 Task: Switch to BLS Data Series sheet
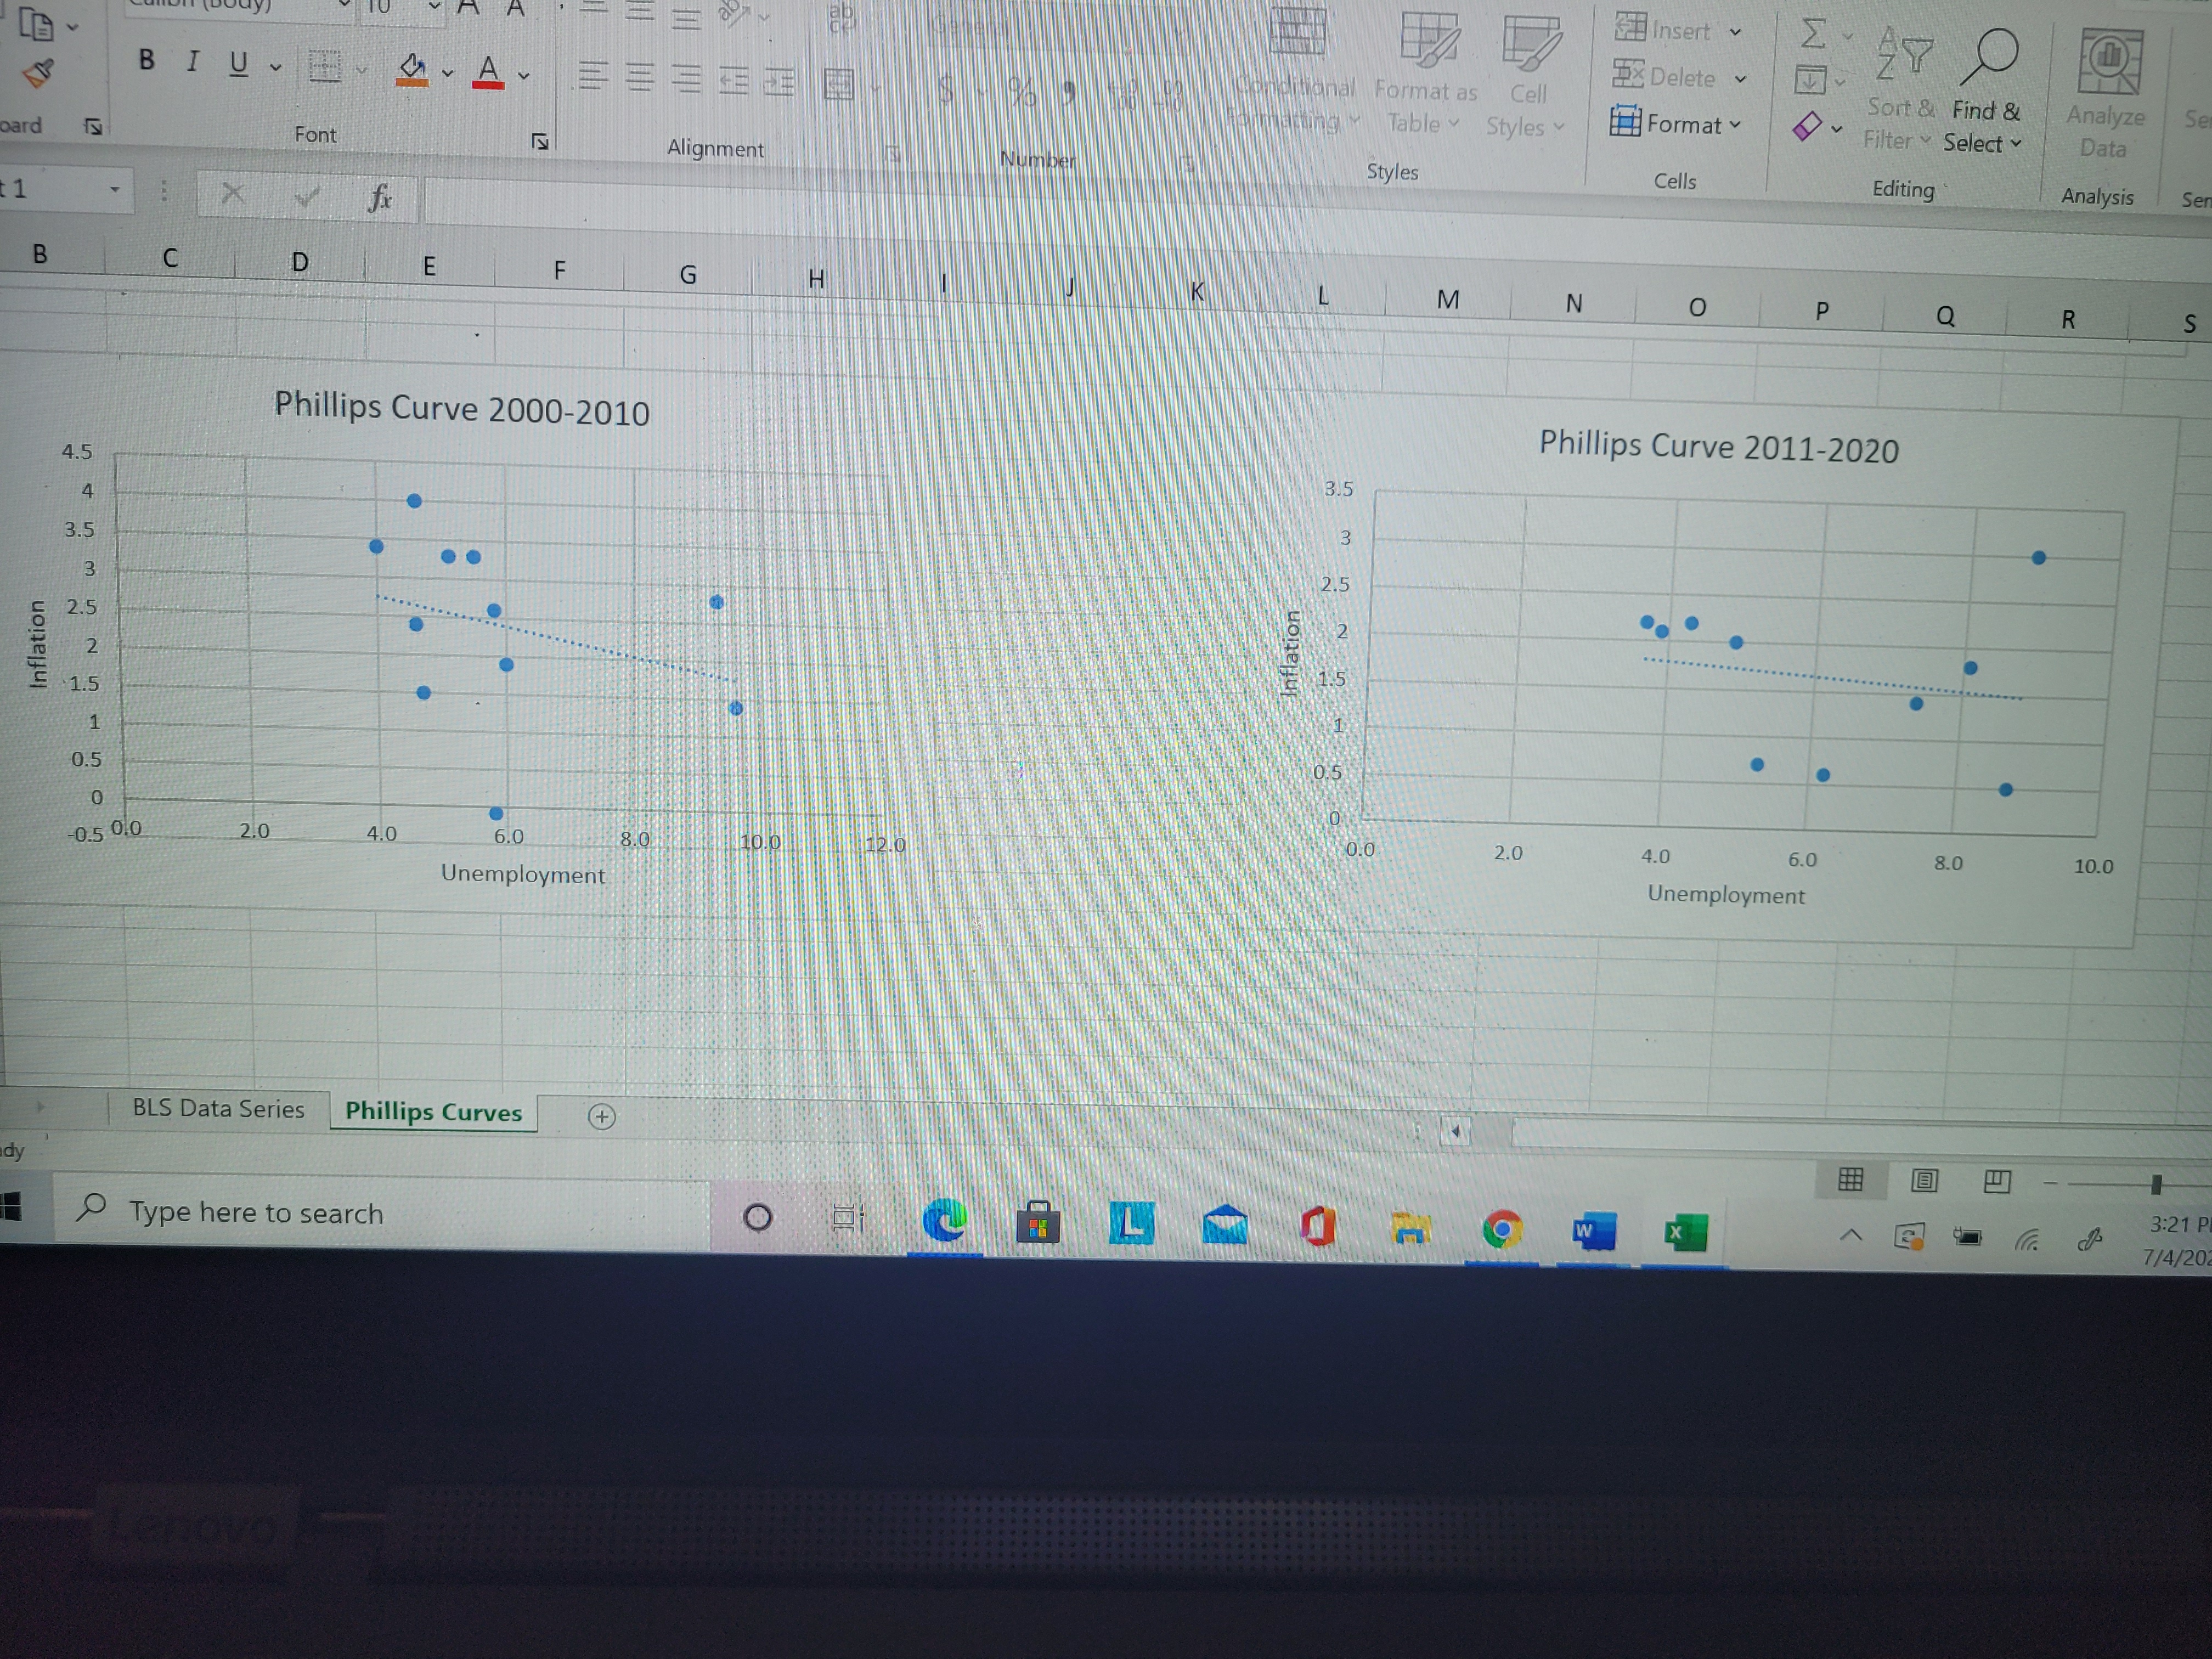218,1108
